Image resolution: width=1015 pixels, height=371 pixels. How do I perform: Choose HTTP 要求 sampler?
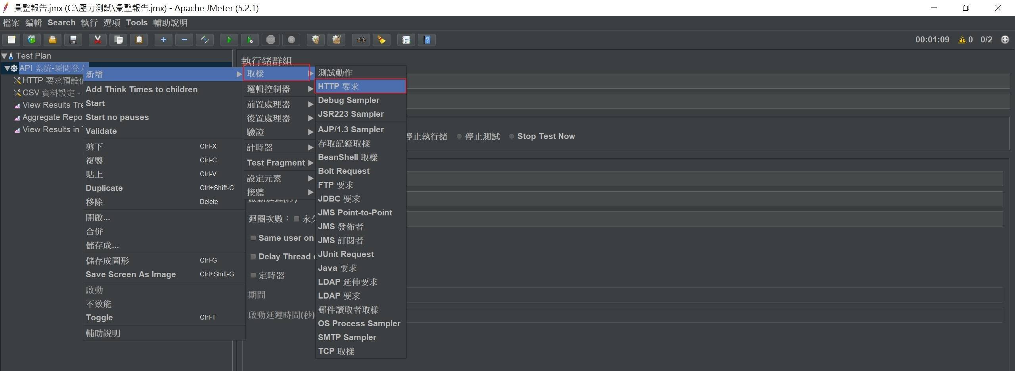(x=360, y=86)
